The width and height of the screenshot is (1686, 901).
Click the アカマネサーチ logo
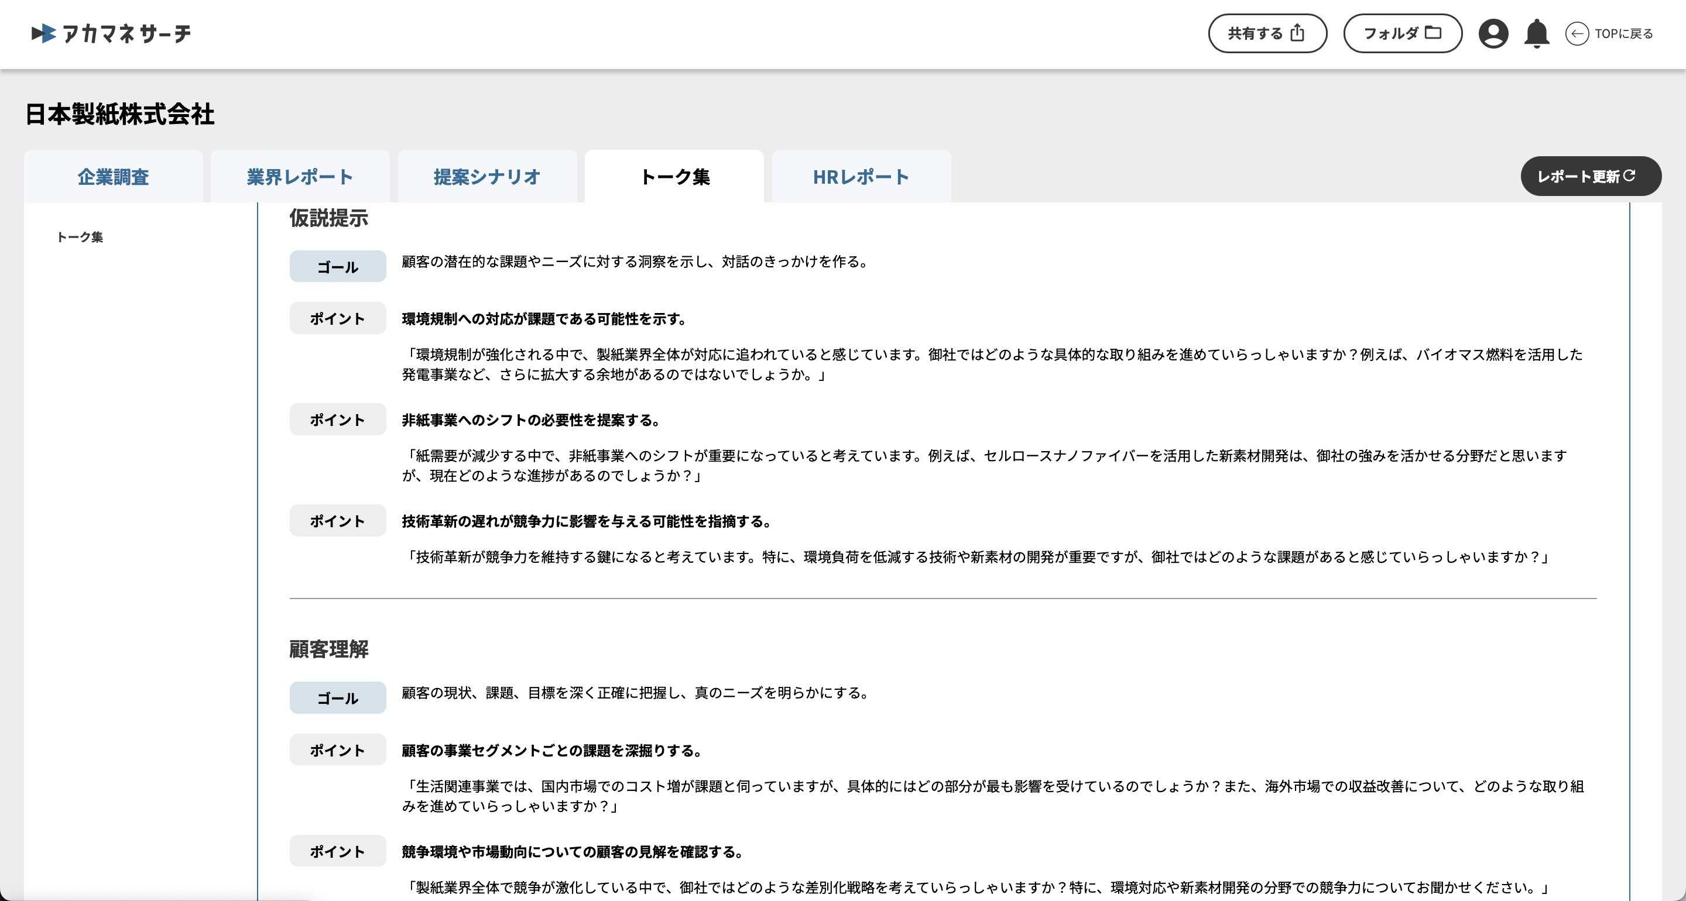tap(111, 33)
